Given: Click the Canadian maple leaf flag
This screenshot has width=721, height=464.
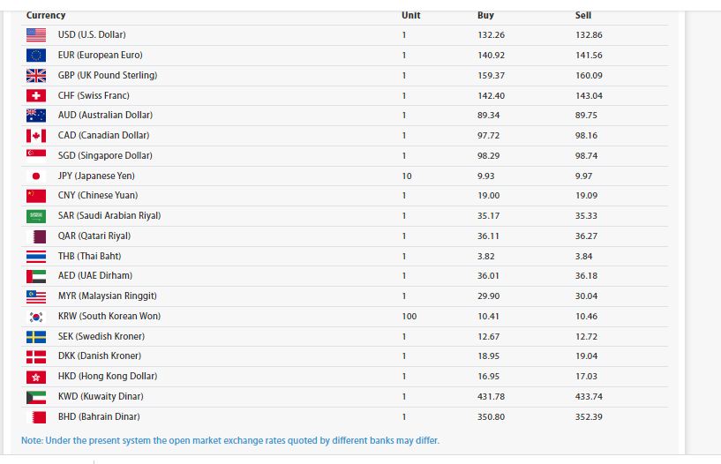Looking at the screenshot, I should point(36,136).
